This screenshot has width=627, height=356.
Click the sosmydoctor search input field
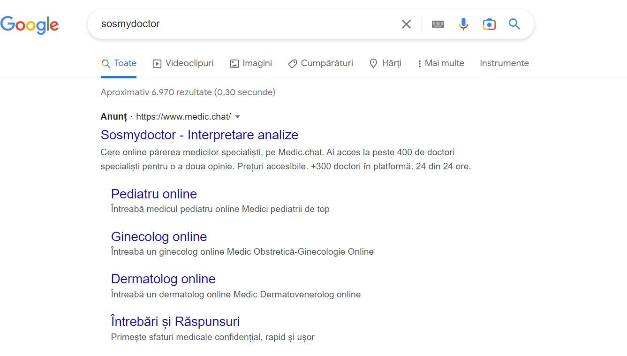pyautogui.click(x=244, y=24)
